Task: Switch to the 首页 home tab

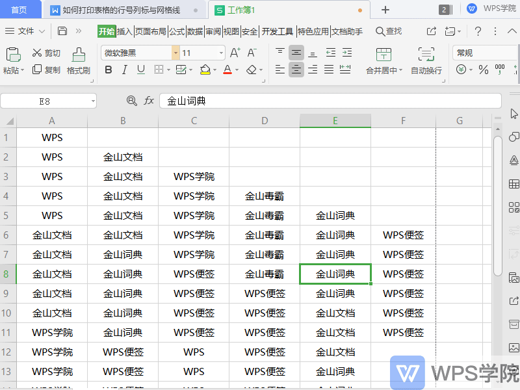Action: click(19, 10)
